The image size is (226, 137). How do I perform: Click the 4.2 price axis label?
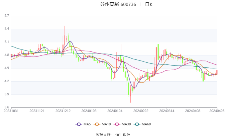[7, 81]
